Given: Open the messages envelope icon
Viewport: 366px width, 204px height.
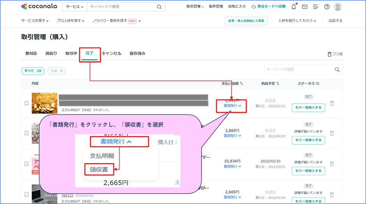Looking at the screenshot, I should click(x=305, y=7).
